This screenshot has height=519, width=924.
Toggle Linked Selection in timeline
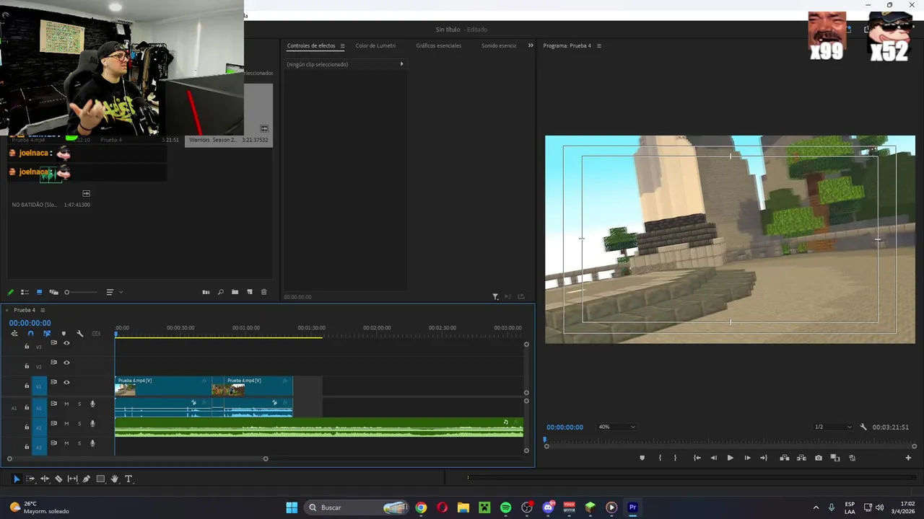coord(47,334)
